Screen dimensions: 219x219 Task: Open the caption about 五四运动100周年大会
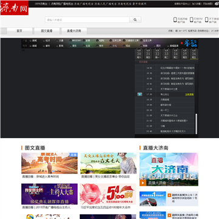[105, 207]
